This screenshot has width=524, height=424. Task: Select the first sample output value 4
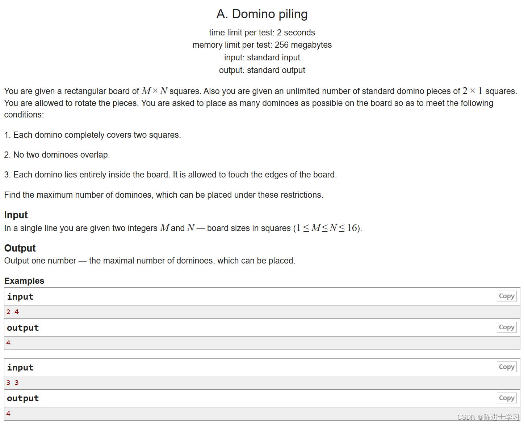coord(8,343)
